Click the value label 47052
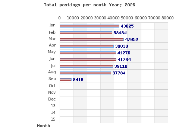Screen dimensions: 179x134 132,39
